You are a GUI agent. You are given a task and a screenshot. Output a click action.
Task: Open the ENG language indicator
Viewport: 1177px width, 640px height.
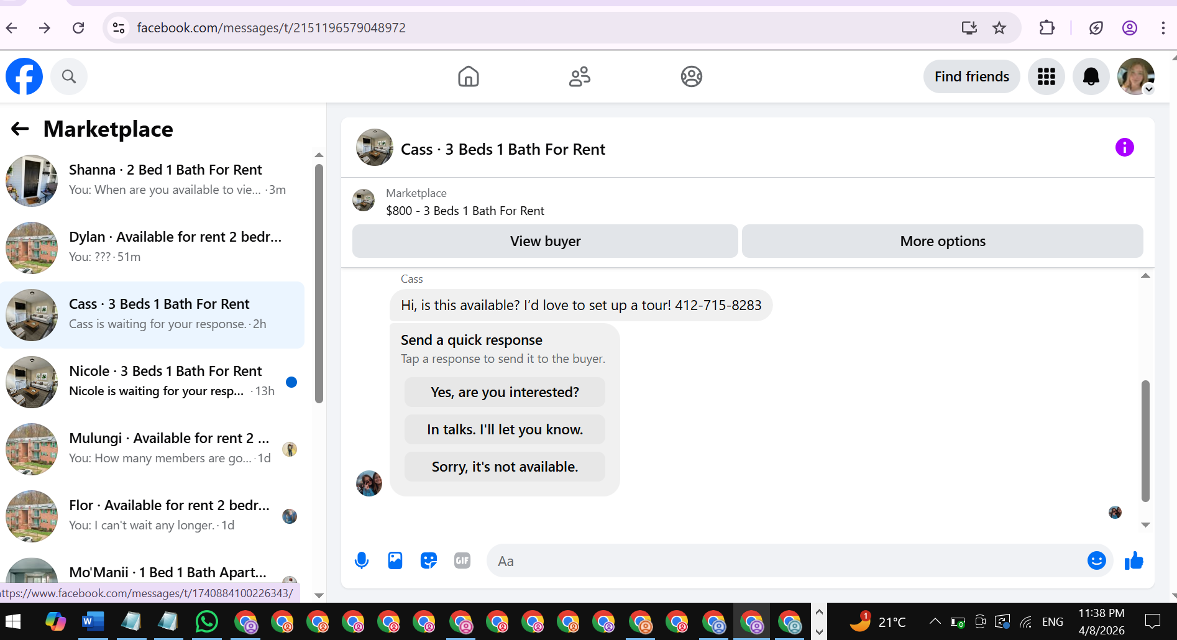coord(1052,621)
